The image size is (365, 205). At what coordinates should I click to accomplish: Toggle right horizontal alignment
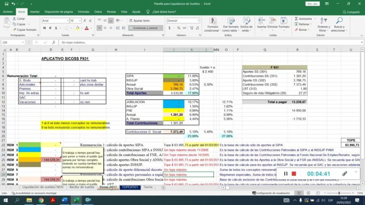point(111,28)
